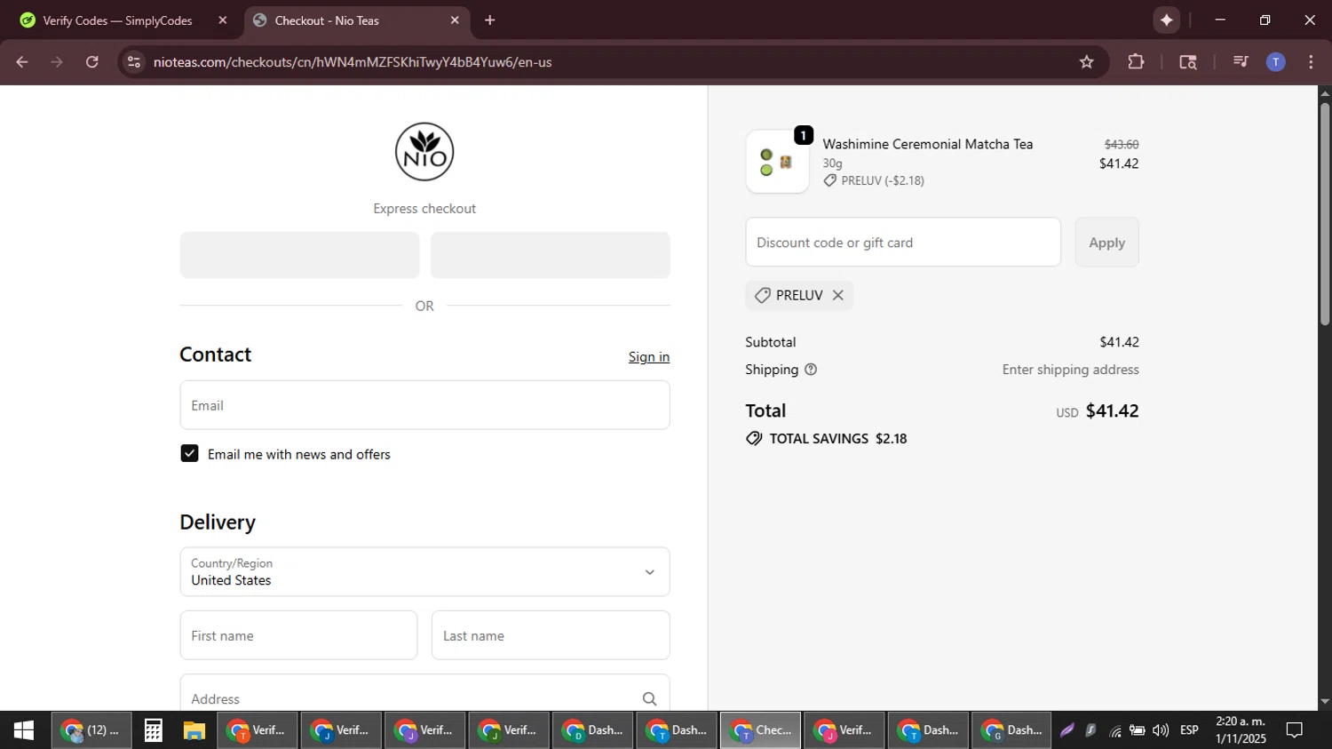
Task: Go back to the previous page
Action: 22,62
